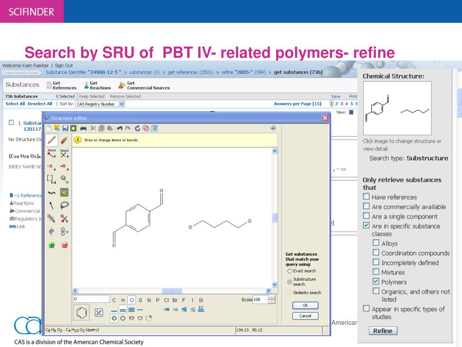
Task: Open the R-group tool menu
Action: (x=64, y=167)
